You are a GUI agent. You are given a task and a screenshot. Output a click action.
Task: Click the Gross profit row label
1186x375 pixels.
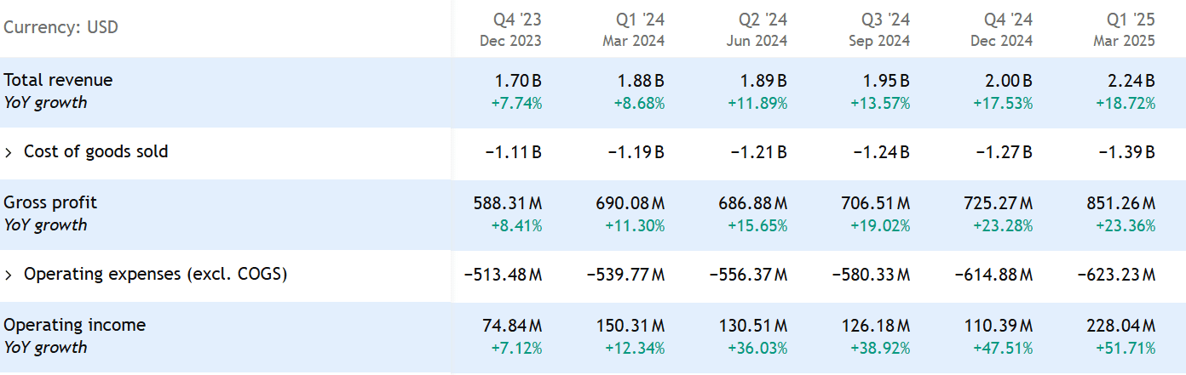(50, 202)
